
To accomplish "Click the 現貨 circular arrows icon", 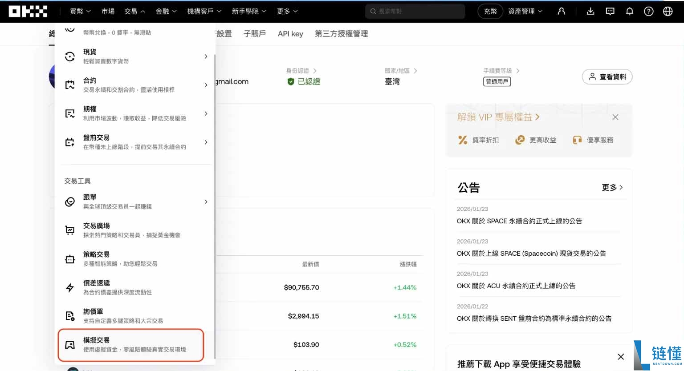I will 70,56.
